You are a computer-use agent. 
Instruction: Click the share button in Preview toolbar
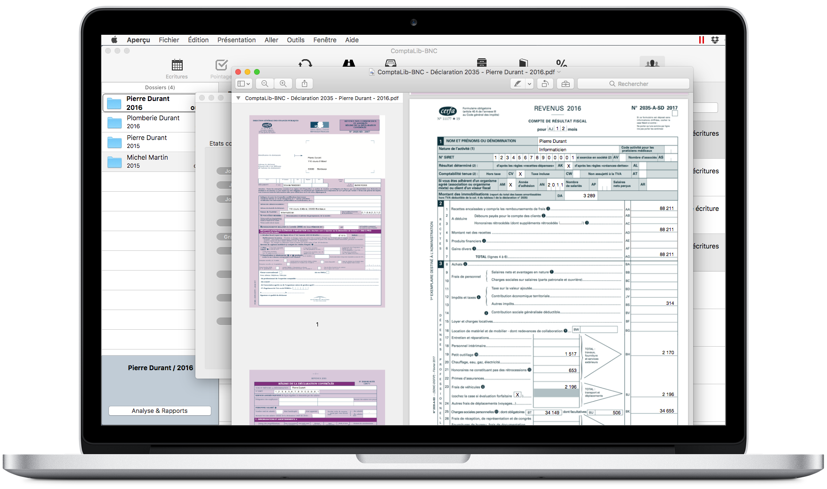click(x=304, y=84)
